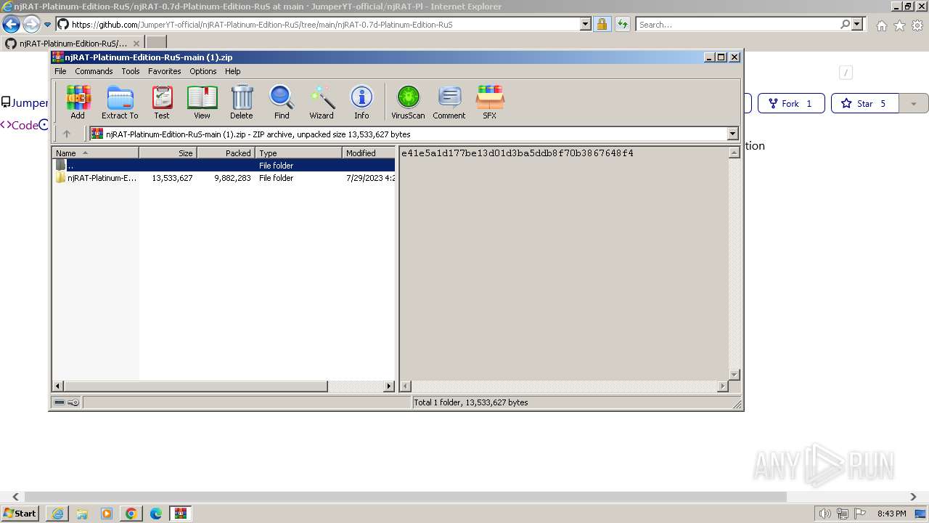Click the Test archive icon

click(162, 102)
